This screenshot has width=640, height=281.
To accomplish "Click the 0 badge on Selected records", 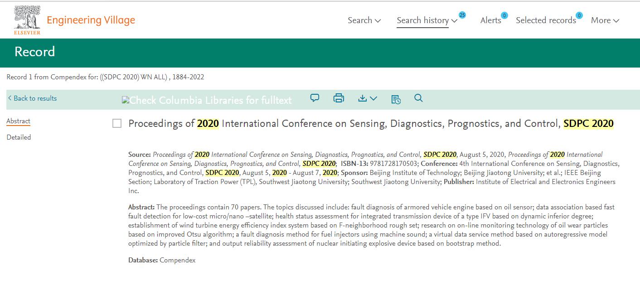I will [x=579, y=14].
